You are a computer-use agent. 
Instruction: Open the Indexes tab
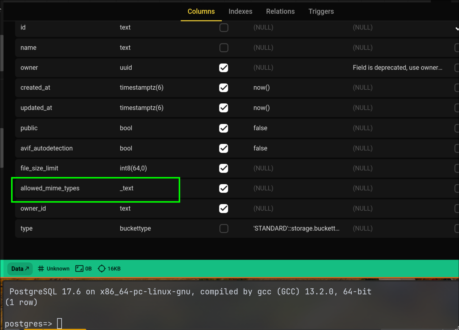[240, 11]
